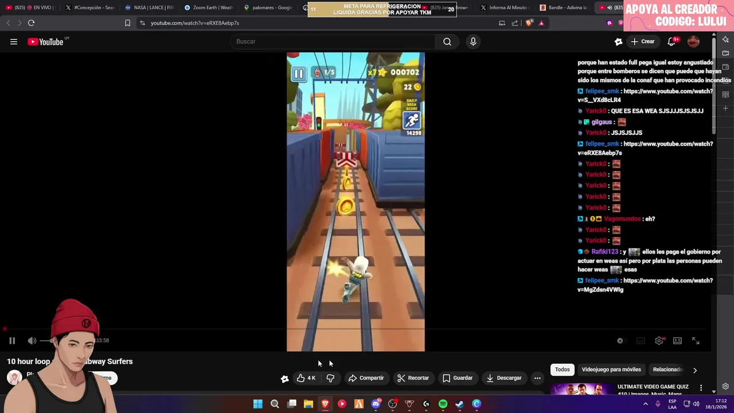The width and height of the screenshot is (734, 413).
Task: Click the Recortar clip button
Action: [x=413, y=378]
